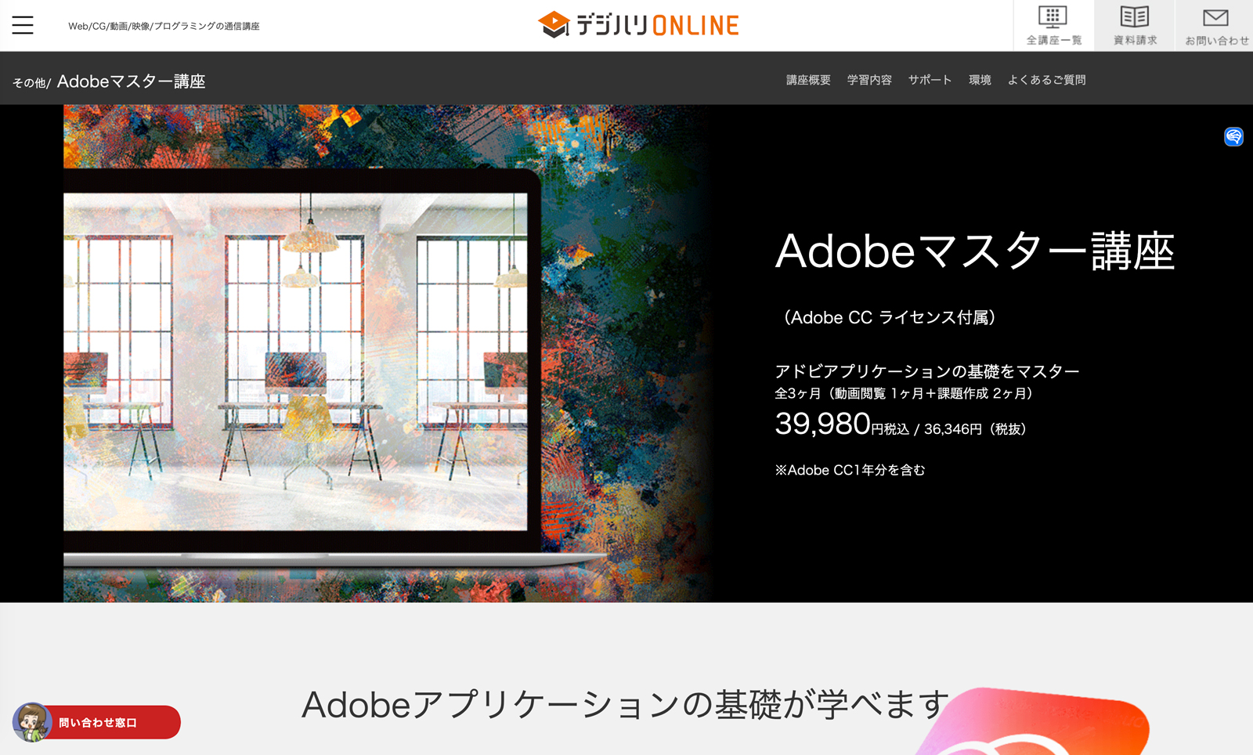Click the blue chat bubble icon
This screenshot has height=755, width=1253.
1233,136
